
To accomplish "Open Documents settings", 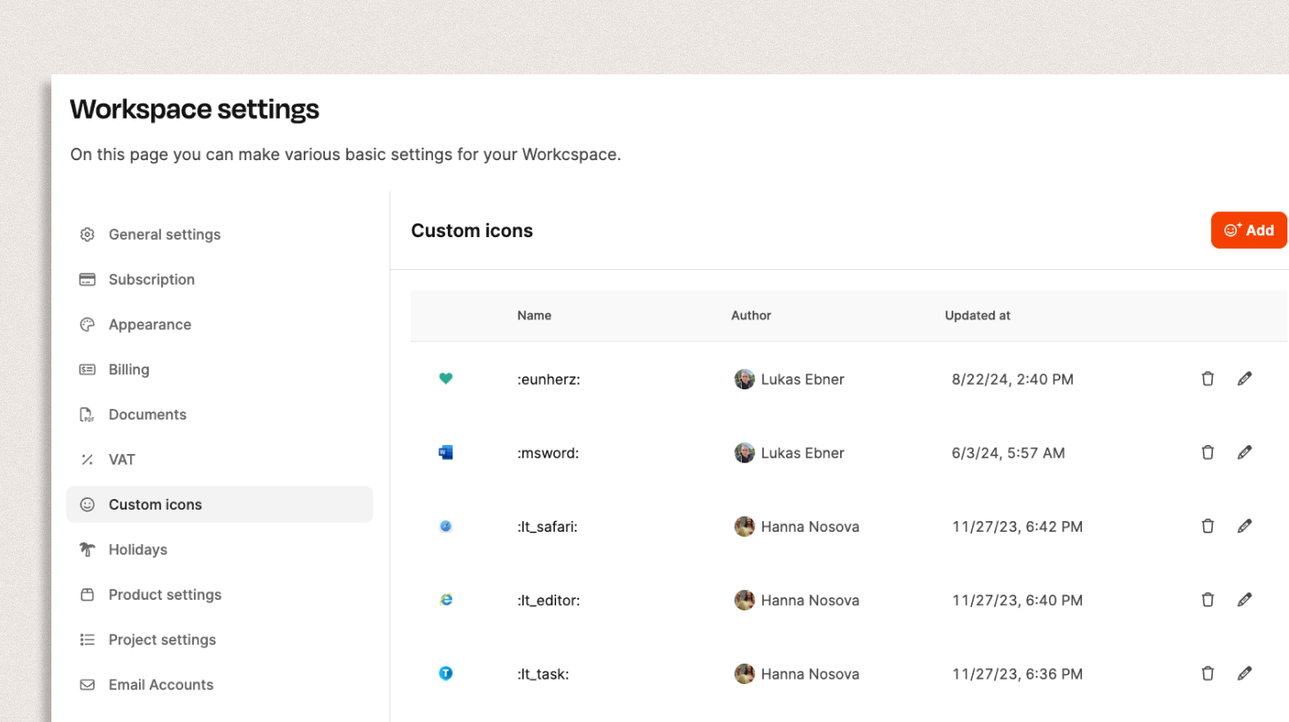I will [147, 415].
